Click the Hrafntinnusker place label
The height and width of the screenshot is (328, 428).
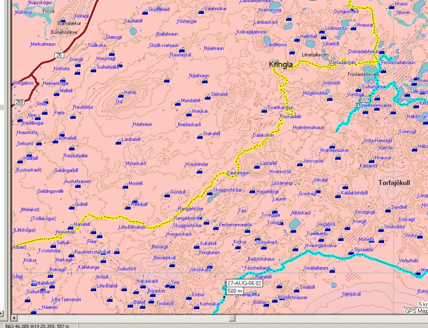(334, 151)
